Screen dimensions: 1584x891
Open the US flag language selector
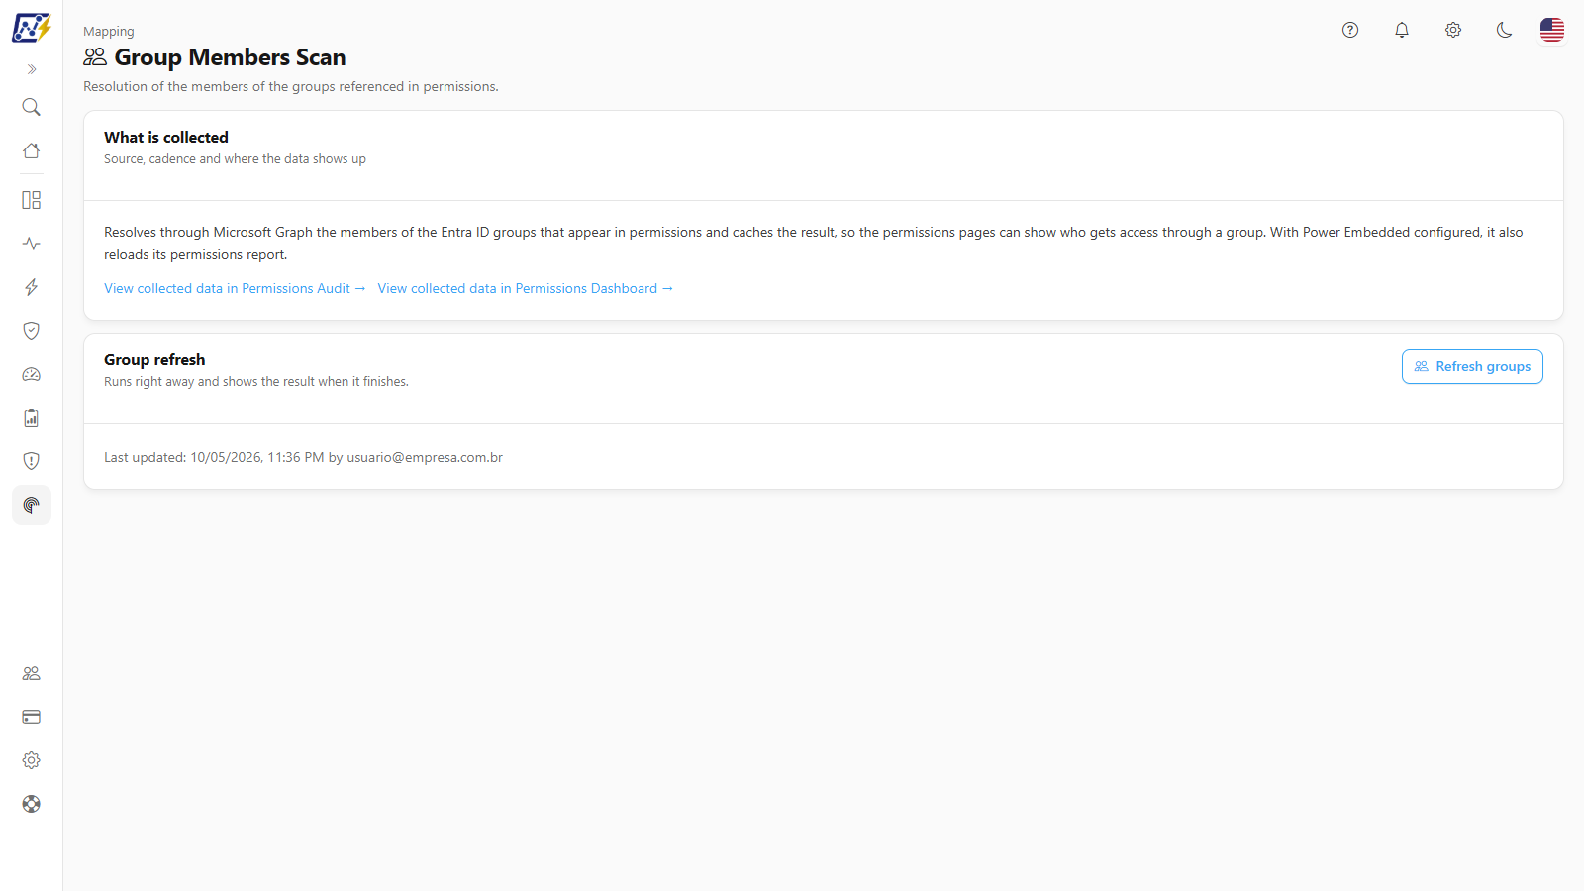coord(1552,30)
